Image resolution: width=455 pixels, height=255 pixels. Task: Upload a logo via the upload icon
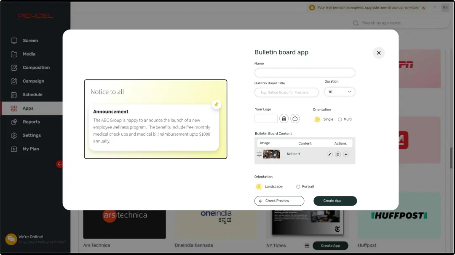tap(295, 118)
